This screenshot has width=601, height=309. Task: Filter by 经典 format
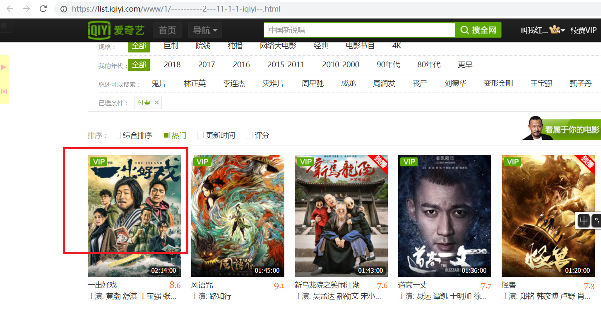pos(321,45)
